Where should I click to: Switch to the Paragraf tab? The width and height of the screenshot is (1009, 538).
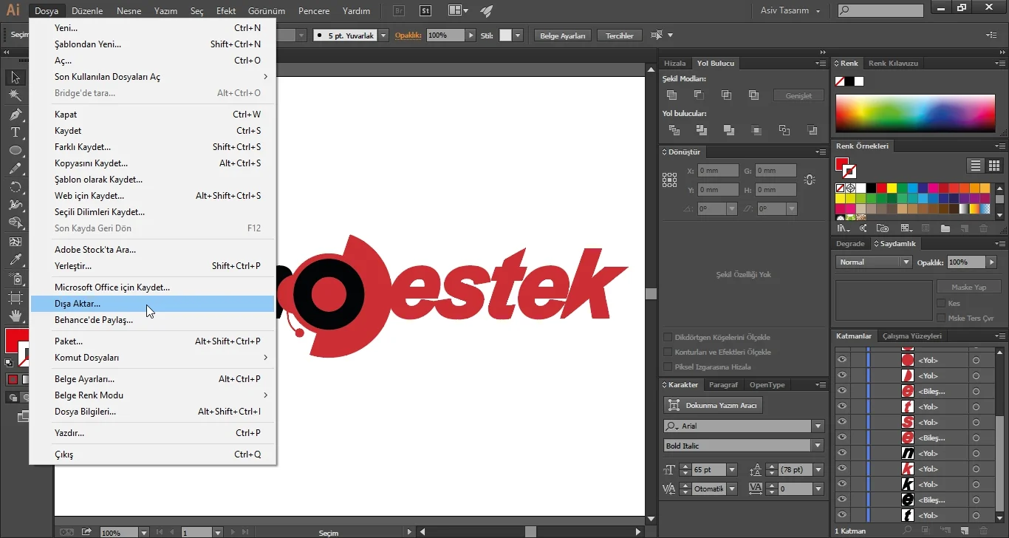[723, 385]
